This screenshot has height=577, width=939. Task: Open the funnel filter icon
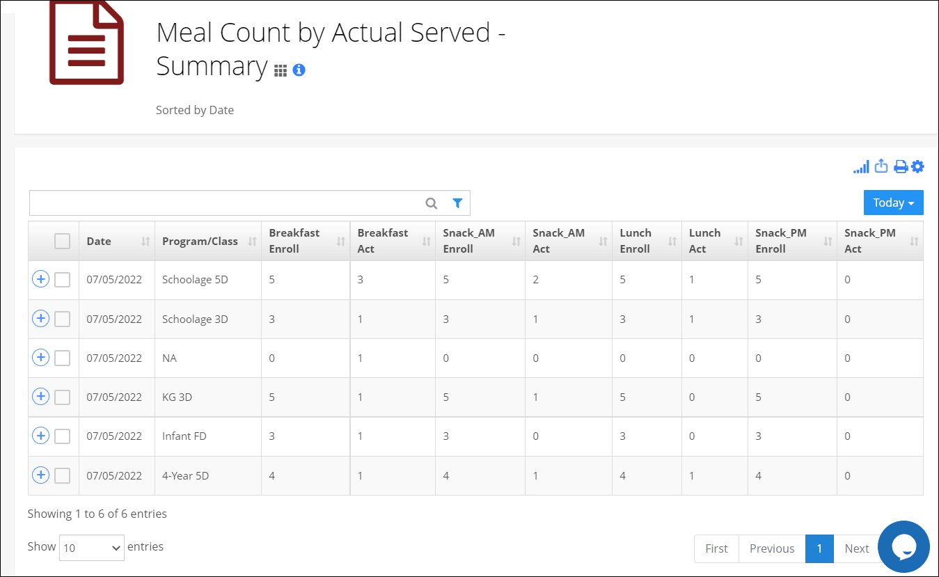[x=457, y=203]
